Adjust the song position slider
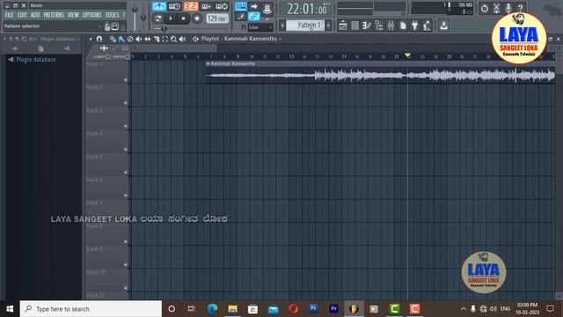This screenshot has height=317, width=563. pos(192,28)
